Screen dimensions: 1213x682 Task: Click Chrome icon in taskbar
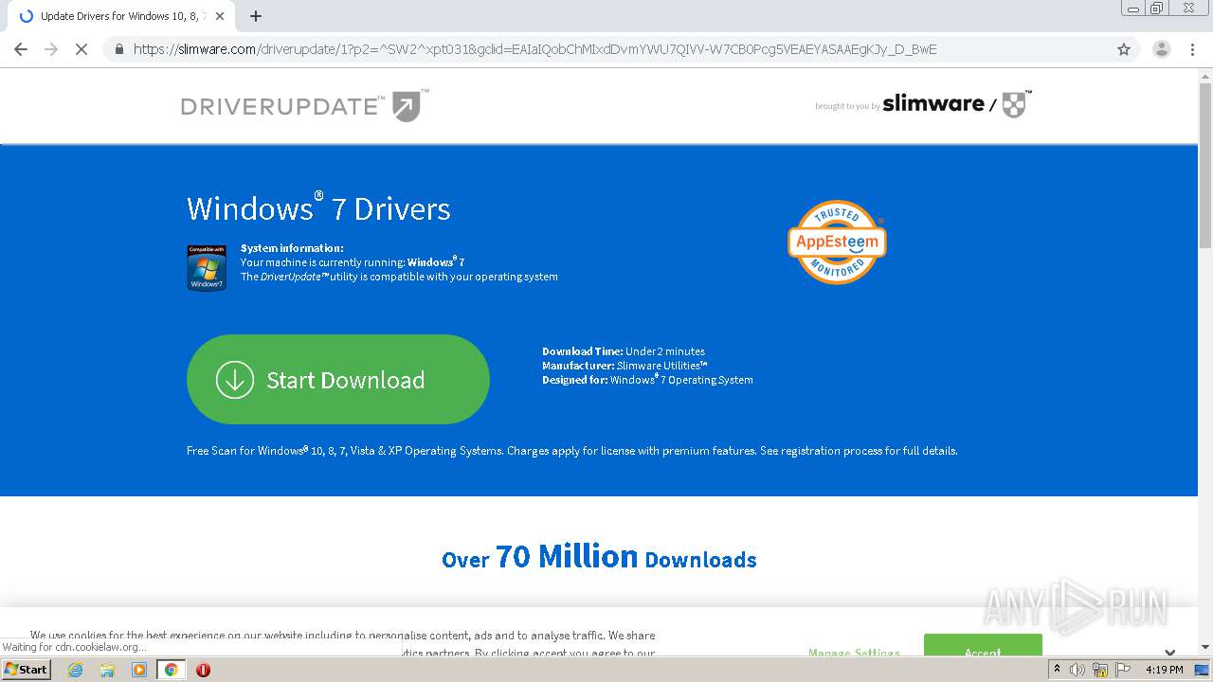click(171, 670)
